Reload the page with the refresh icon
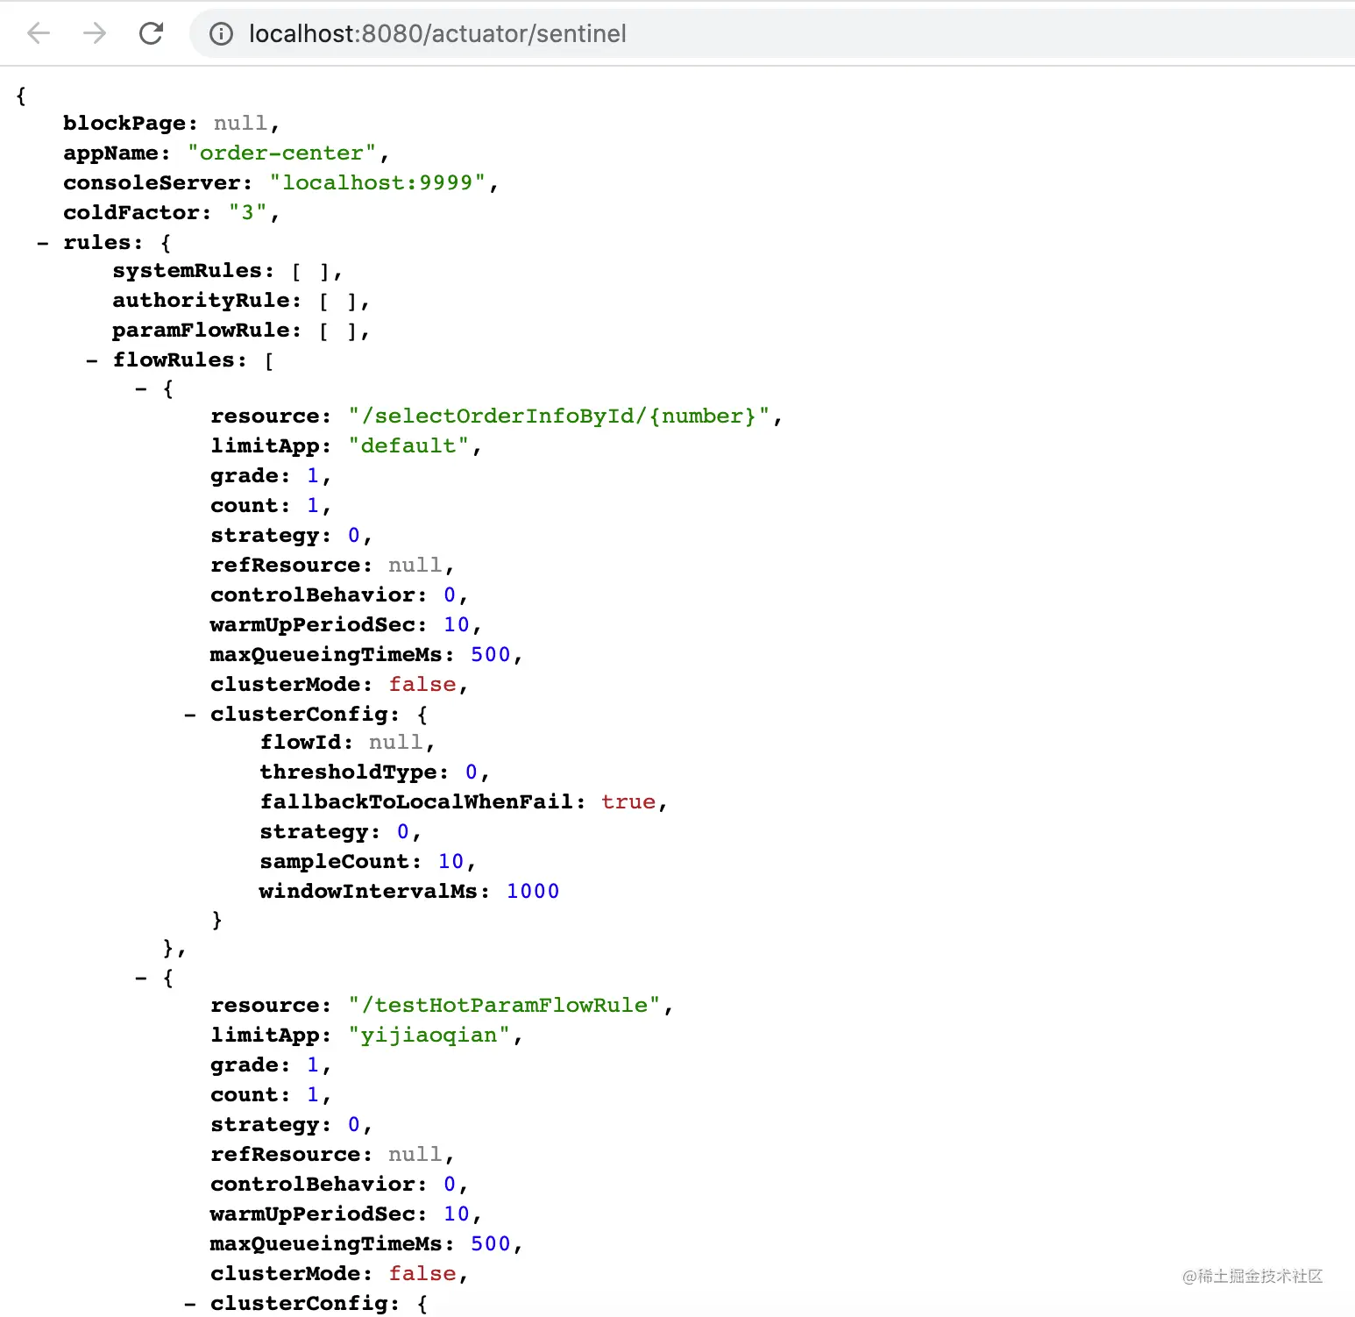 [152, 33]
